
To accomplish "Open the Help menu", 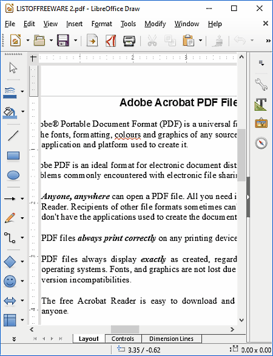I will 215,24.
